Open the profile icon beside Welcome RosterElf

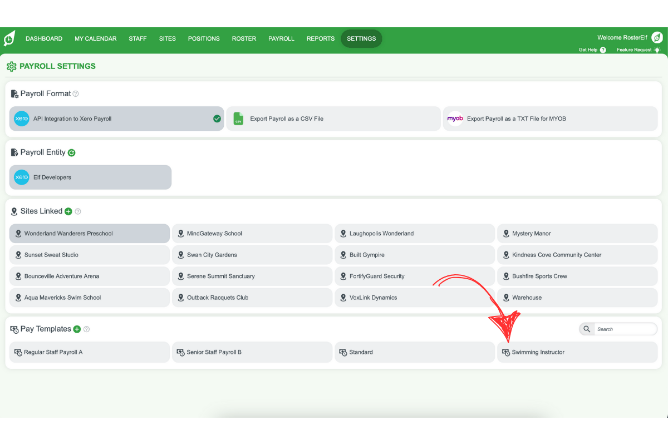point(657,37)
